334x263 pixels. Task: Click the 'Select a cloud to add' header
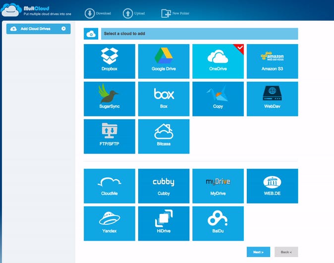pos(199,34)
